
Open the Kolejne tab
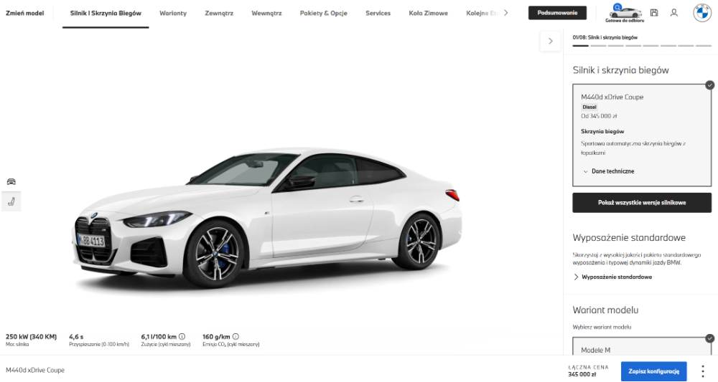point(482,13)
